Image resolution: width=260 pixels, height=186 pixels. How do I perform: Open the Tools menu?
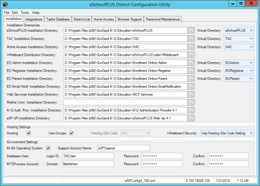25,13
